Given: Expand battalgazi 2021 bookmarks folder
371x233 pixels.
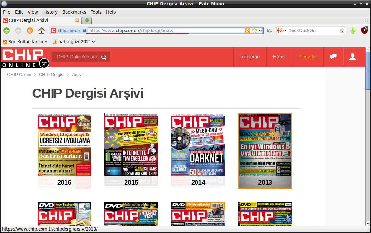Looking at the screenshot, I should 74,42.
